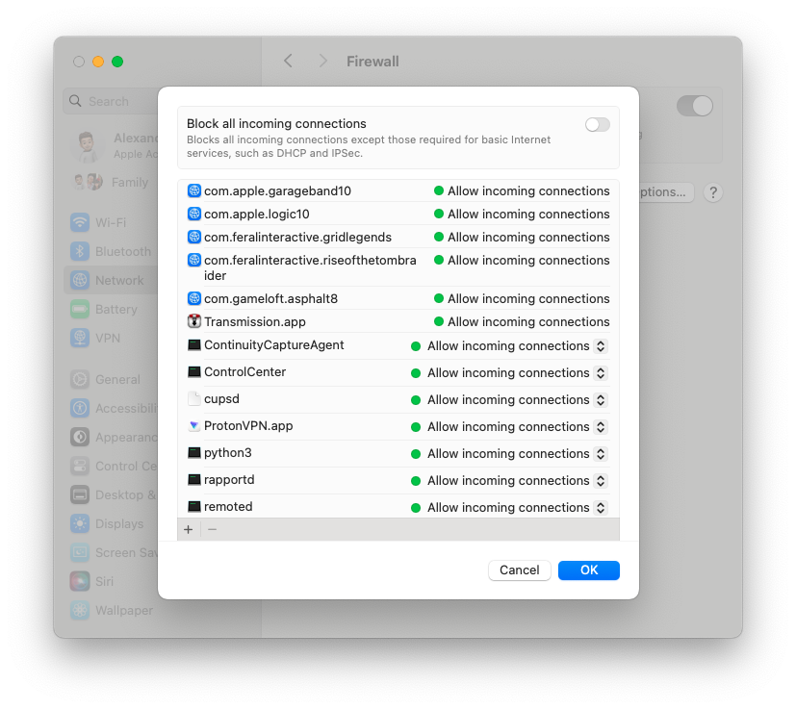Open remoted connection popup menu
This screenshot has width=796, height=709.
(x=601, y=508)
